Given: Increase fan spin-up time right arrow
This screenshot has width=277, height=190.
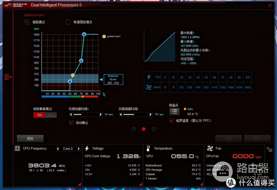Looking at the screenshot, I should coord(101,114).
